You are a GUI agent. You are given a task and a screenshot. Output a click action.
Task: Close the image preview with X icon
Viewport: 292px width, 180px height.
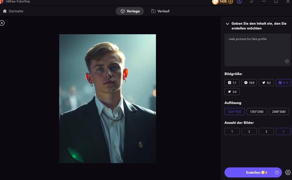pos(2,23)
